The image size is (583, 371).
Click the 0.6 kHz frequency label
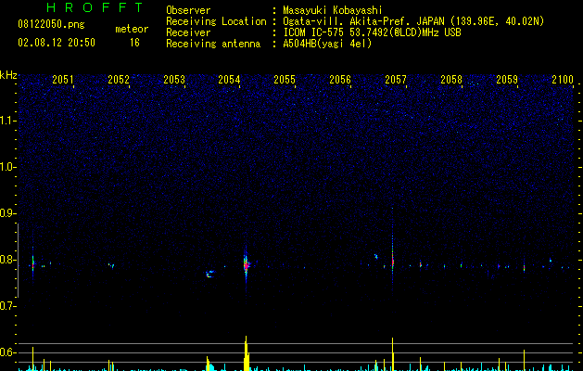pos(8,352)
